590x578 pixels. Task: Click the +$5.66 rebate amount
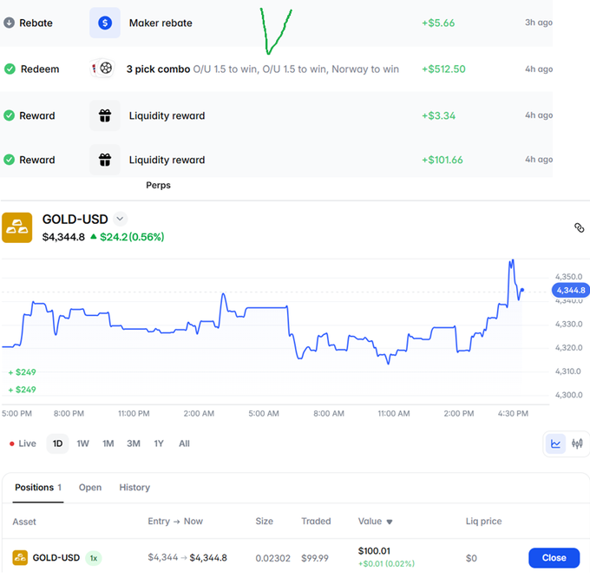[x=438, y=23]
